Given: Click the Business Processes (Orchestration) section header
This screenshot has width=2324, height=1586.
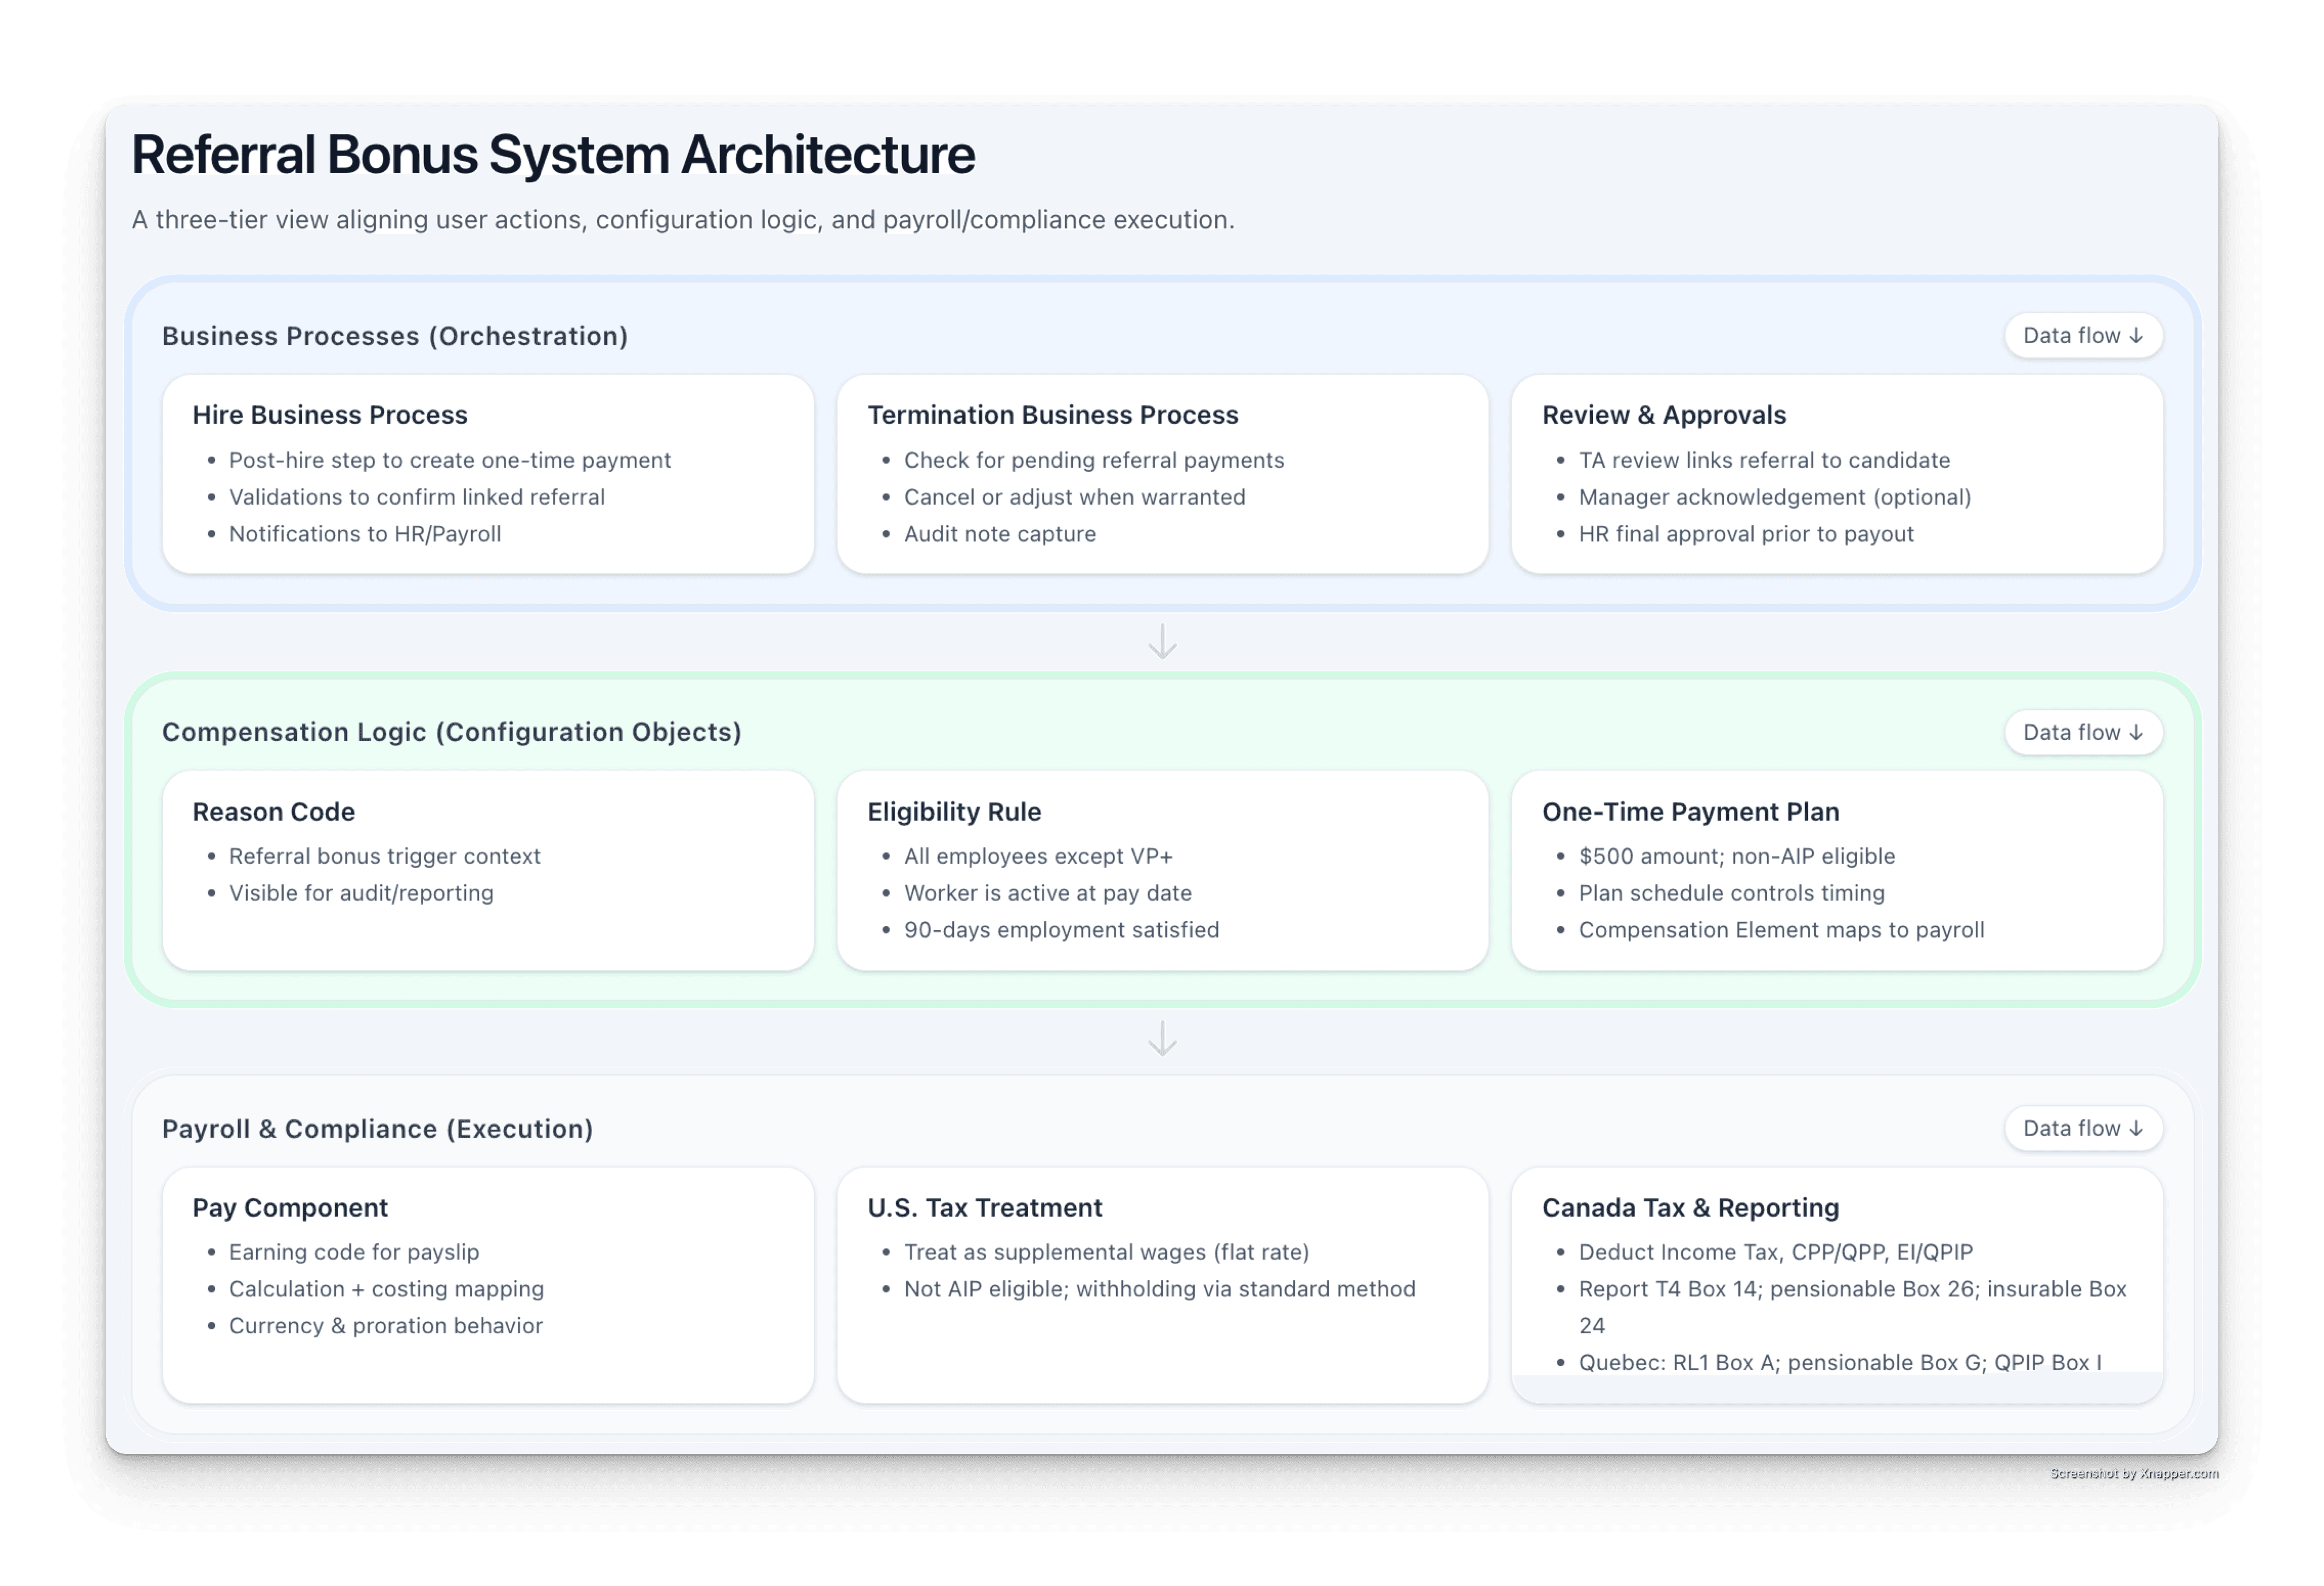Looking at the screenshot, I should click(x=396, y=336).
